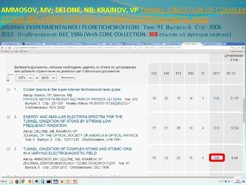Open the floppy disk taskbar icon
The height and width of the screenshot is (185, 246).
55,182
